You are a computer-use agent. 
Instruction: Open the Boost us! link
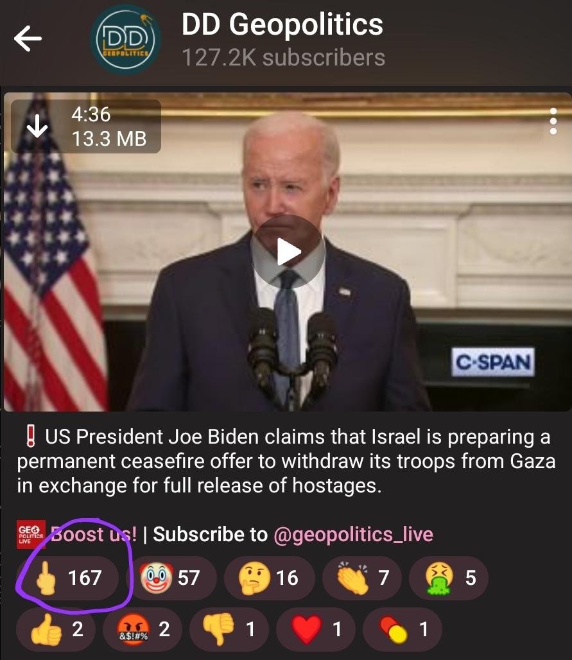pyautogui.click(x=94, y=535)
